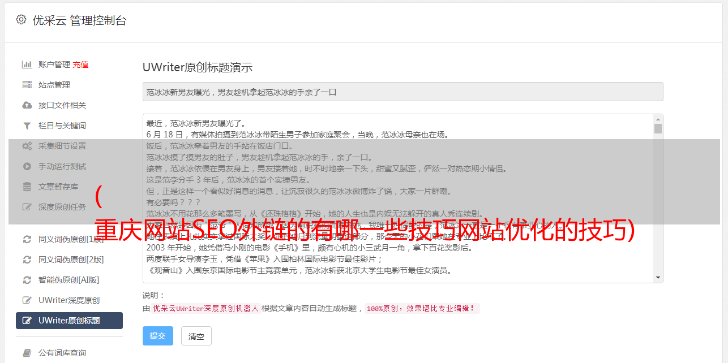Click the bar chart icon for 账户管理
This screenshot has width=728, height=363.
click(27, 64)
